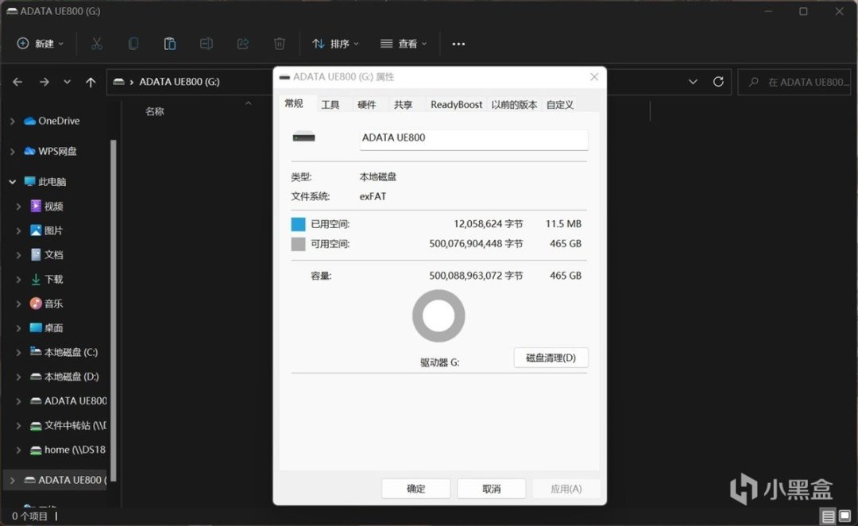This screenshot has width=858, height=526.
Task: Switch to the 硬件 tab
Action: 366,105
